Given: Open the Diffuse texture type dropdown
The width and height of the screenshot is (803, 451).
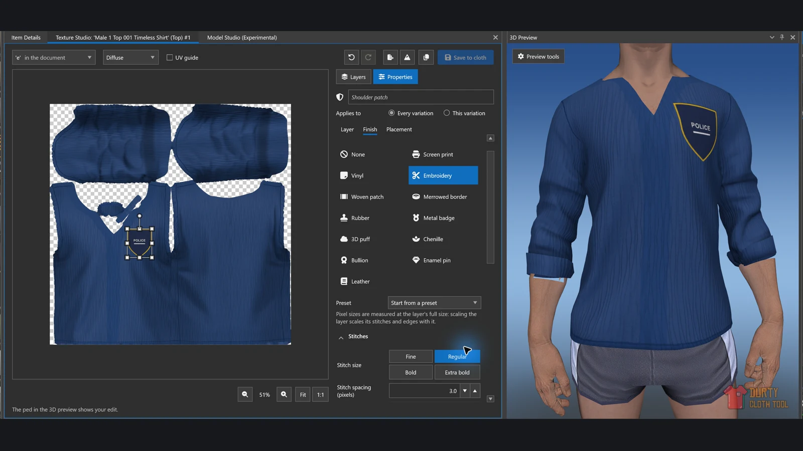Looking at the screenshot, I should point(130,58).
